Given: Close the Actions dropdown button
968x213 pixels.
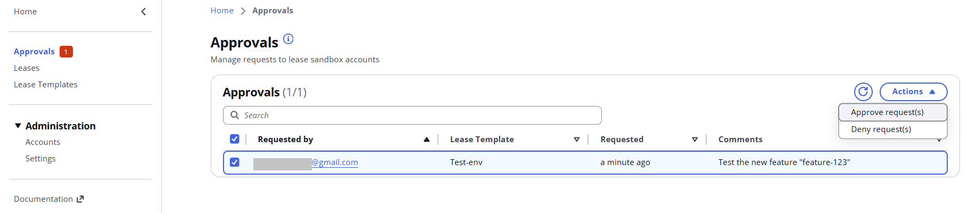Looking at the screenshot, I should point(913,92).
